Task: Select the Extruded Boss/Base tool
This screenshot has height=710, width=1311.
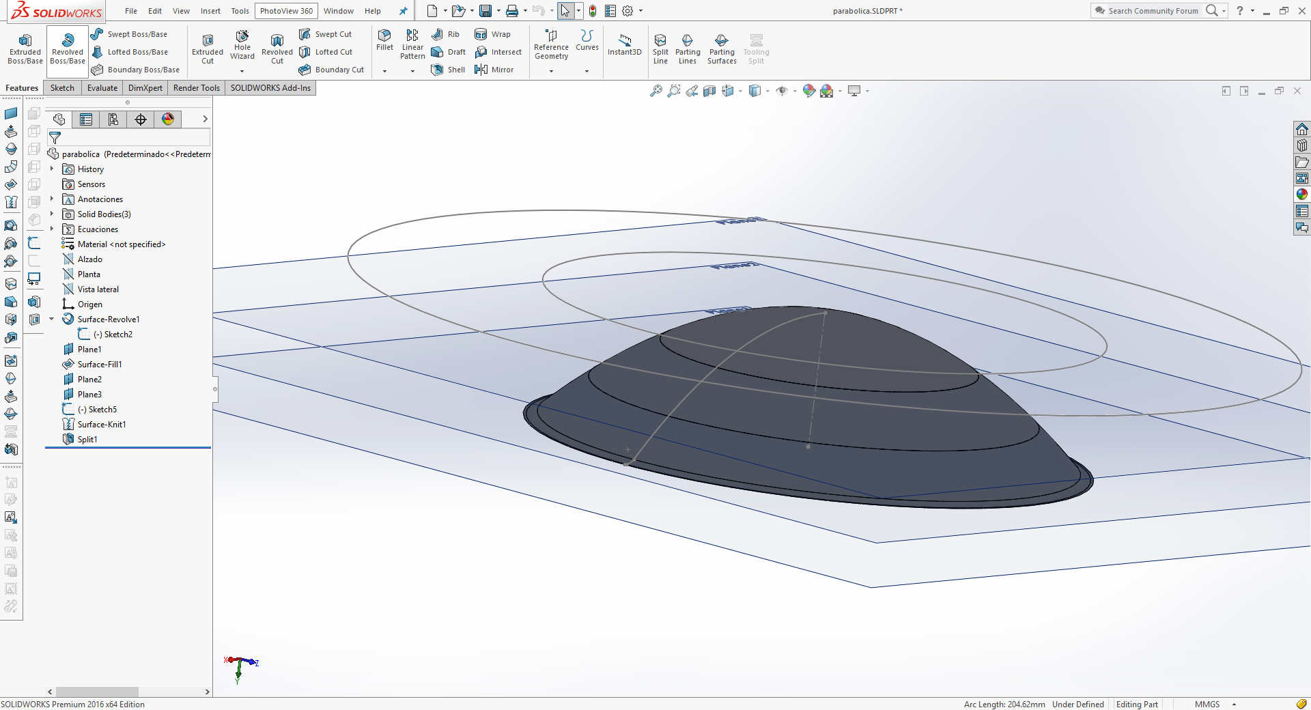Action: 25,48
